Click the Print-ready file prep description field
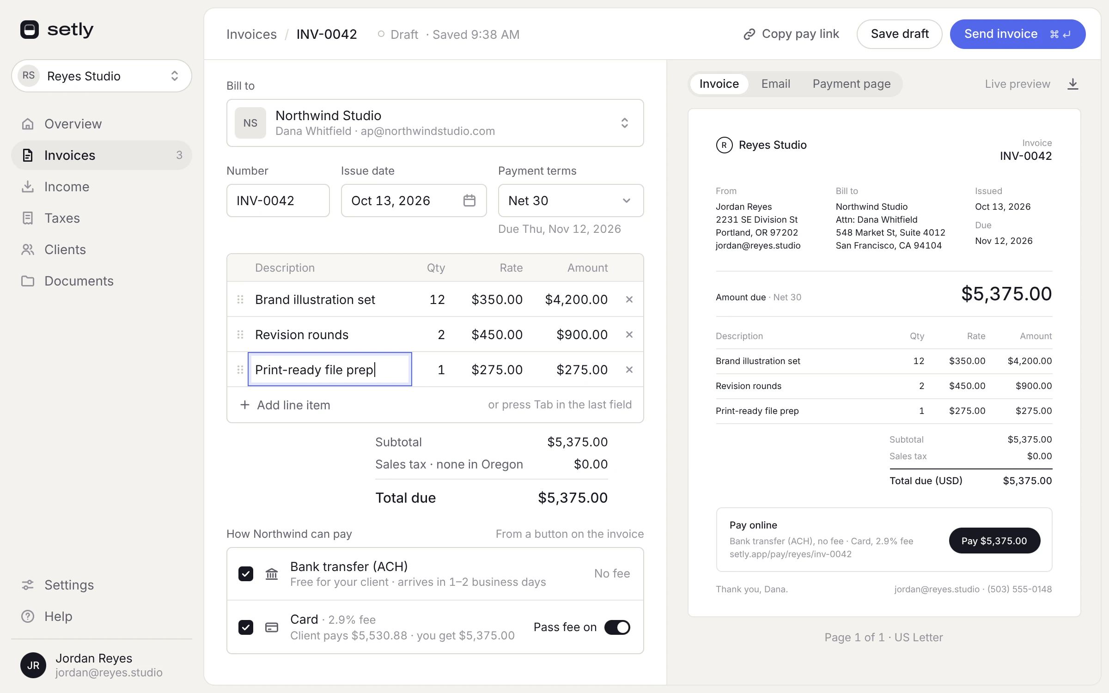Image resolution: width=1109 pixels, height=693 pixels. click(x=330, y=370)
